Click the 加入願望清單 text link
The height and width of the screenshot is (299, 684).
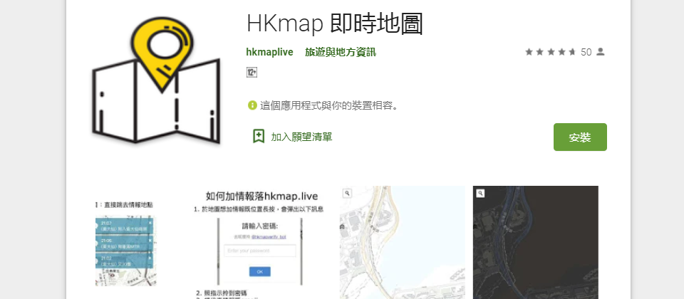pos(301,137)
